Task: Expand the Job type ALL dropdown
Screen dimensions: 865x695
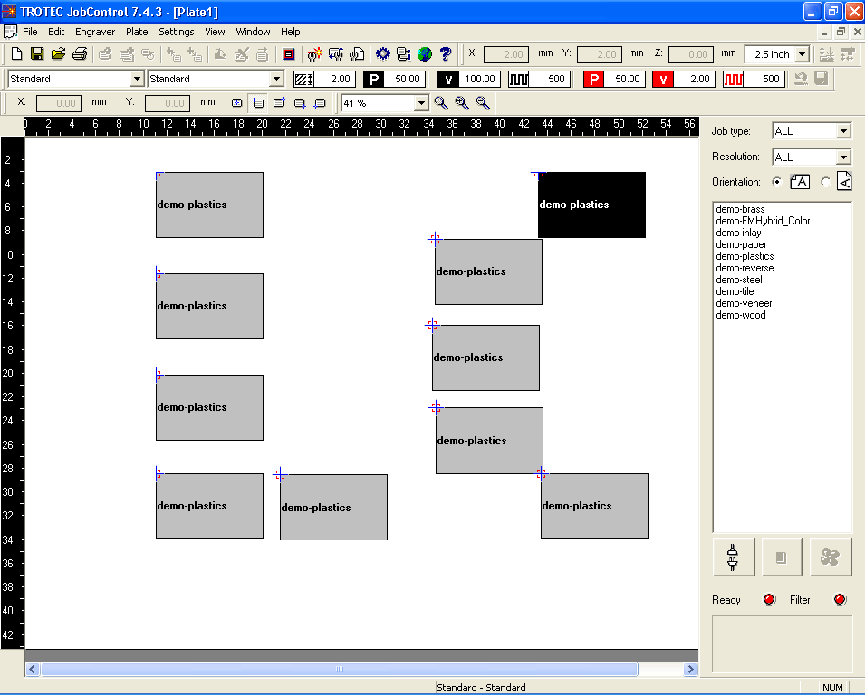Action: pos(843,131)
